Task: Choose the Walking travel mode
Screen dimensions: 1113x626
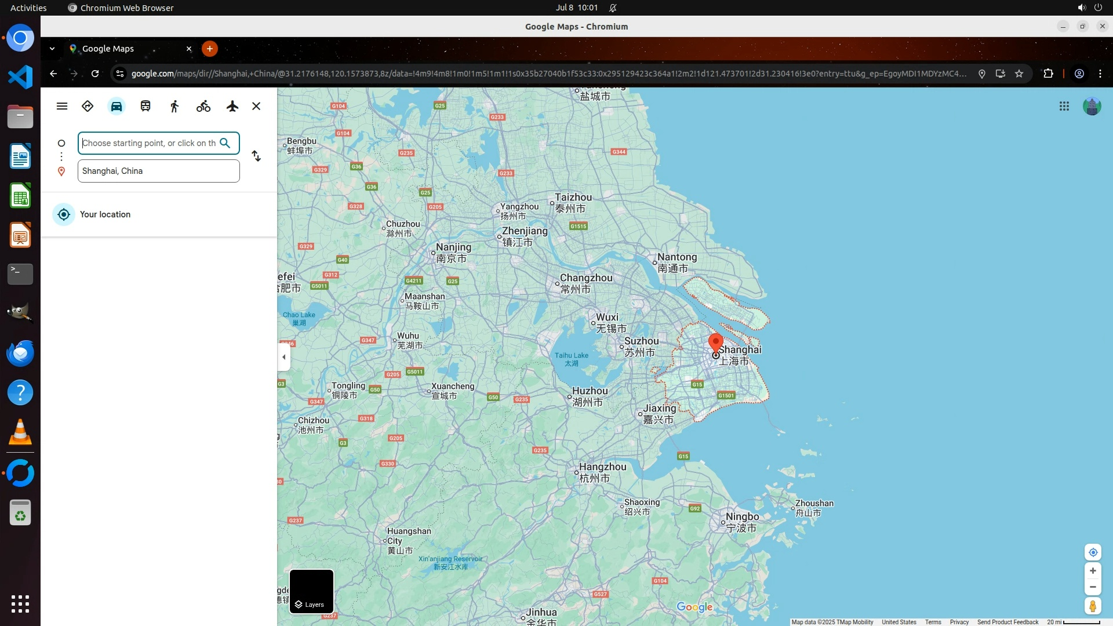Action: 174,106
